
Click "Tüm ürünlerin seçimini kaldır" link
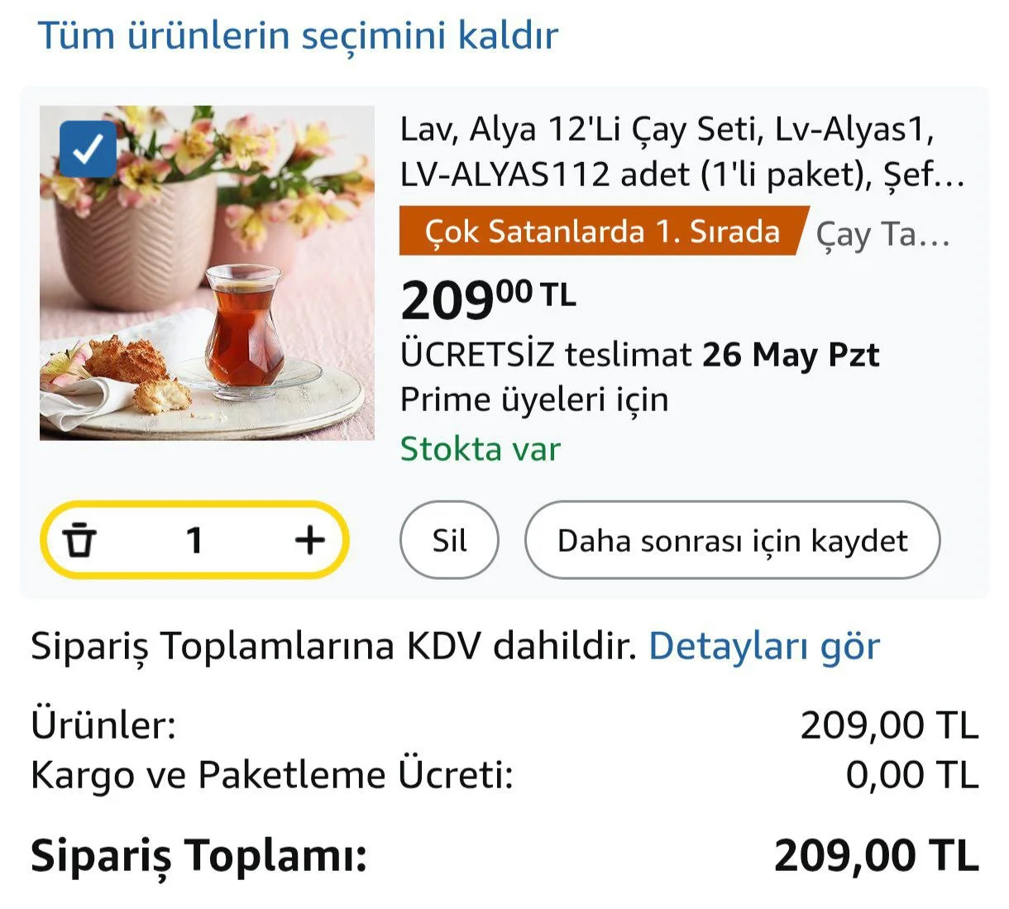(298, 36)
